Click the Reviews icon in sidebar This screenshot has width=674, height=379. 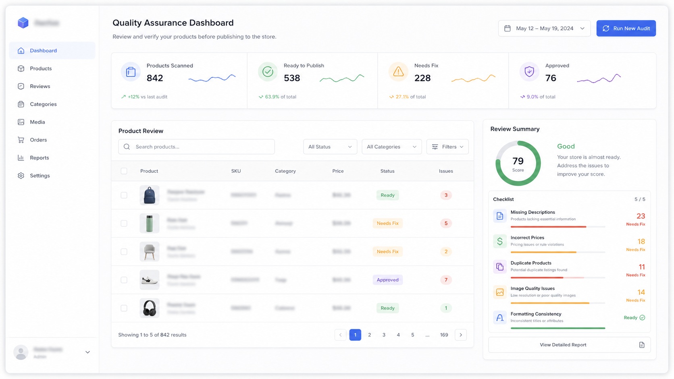click(21, 86)
